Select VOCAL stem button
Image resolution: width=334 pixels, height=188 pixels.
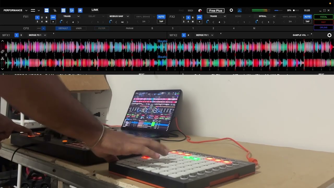tap(323, 17)
